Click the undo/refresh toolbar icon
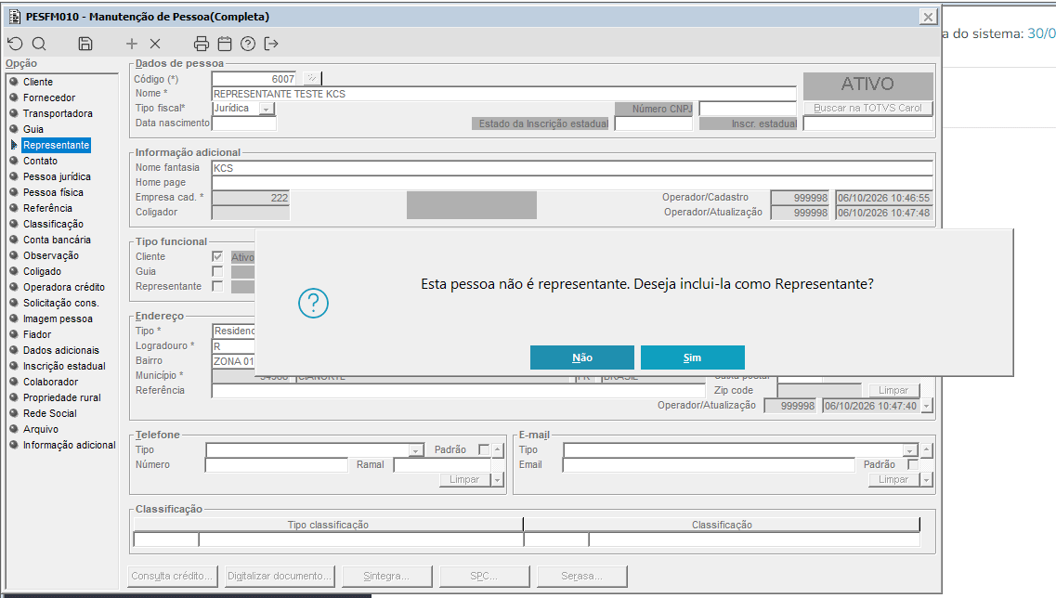Screen dimensions: 1056x598 tap(15, 44)
